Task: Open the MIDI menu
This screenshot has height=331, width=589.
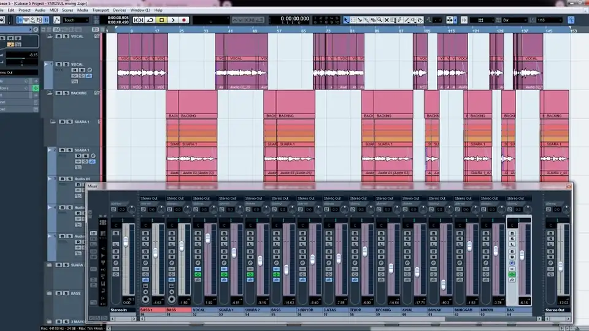Action: click(x=54, y=10)
